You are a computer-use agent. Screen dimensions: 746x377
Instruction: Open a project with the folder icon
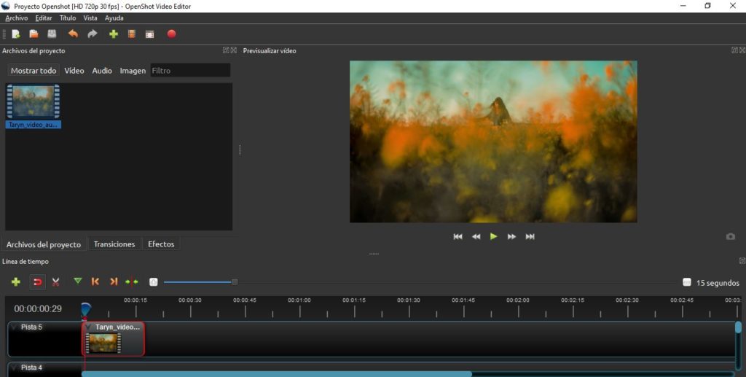(x=34, y=34)
